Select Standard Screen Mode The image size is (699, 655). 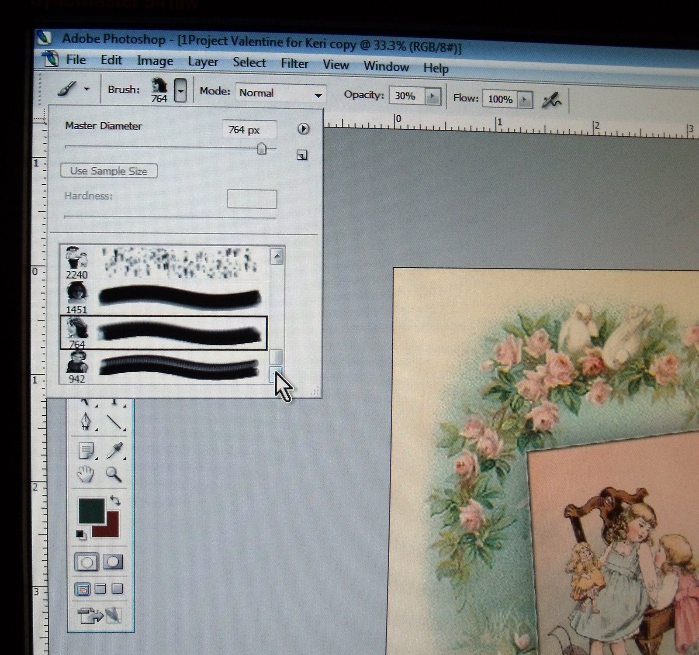[83, 590]
